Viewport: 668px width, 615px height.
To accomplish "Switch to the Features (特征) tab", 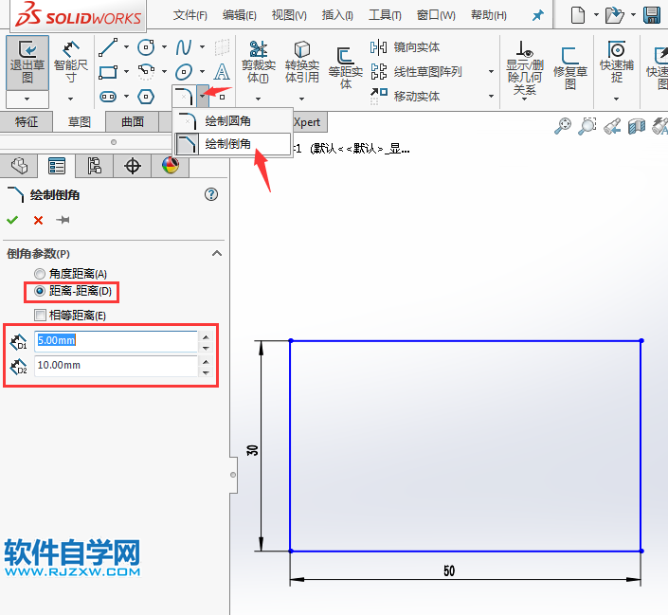I will tap(27, 122).
